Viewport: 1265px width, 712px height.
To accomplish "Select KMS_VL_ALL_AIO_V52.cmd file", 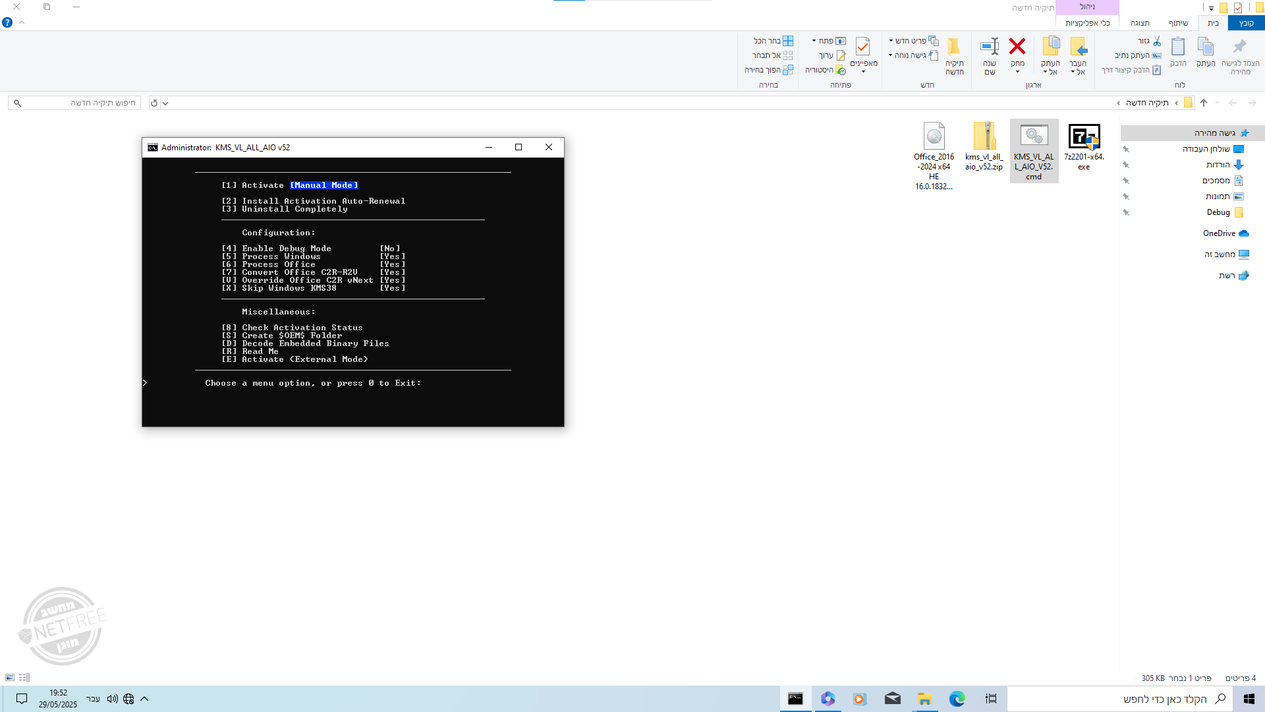I will (x=1034, y=151).
